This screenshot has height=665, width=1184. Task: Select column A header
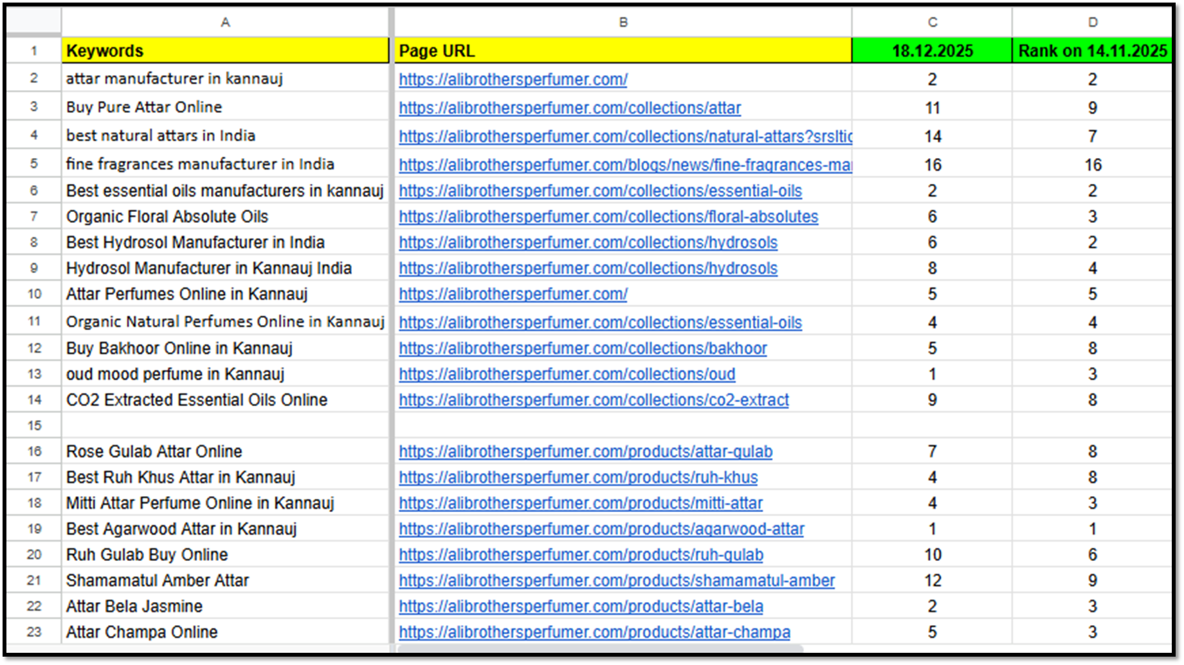[225, 22]
